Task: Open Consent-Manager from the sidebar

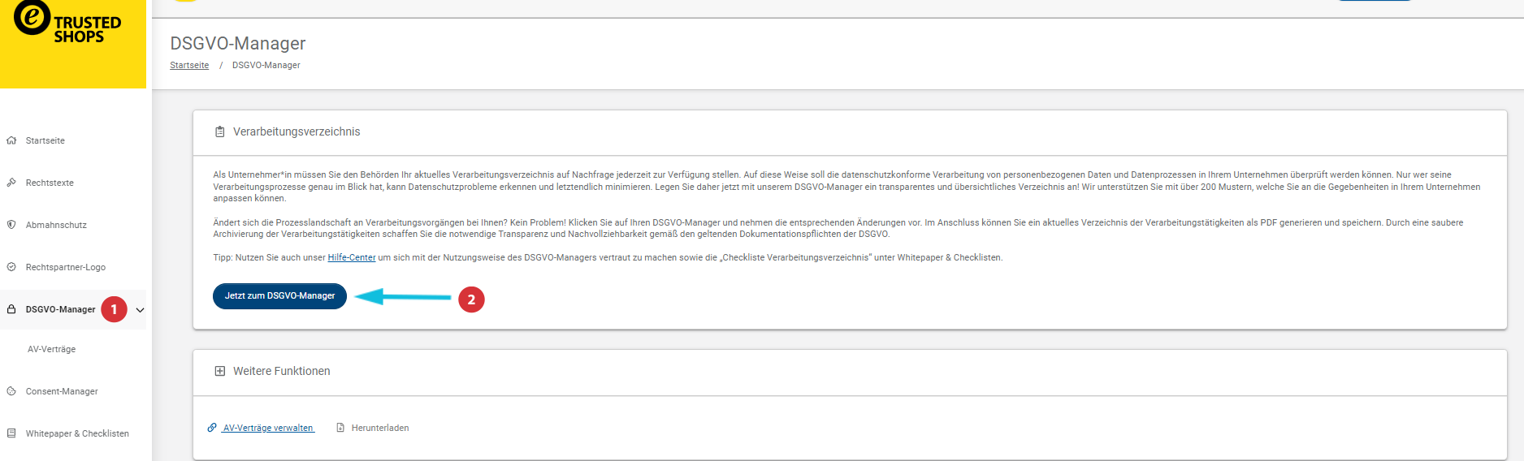Action: point(62,391)
